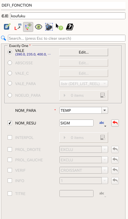Click the abc icon beside SIGM field
This screenshot has height=219, width=128.
click(x=102, y=123)
